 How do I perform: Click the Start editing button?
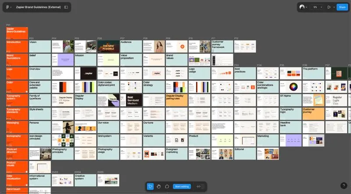pyautogui.click(x=182, y=187)
